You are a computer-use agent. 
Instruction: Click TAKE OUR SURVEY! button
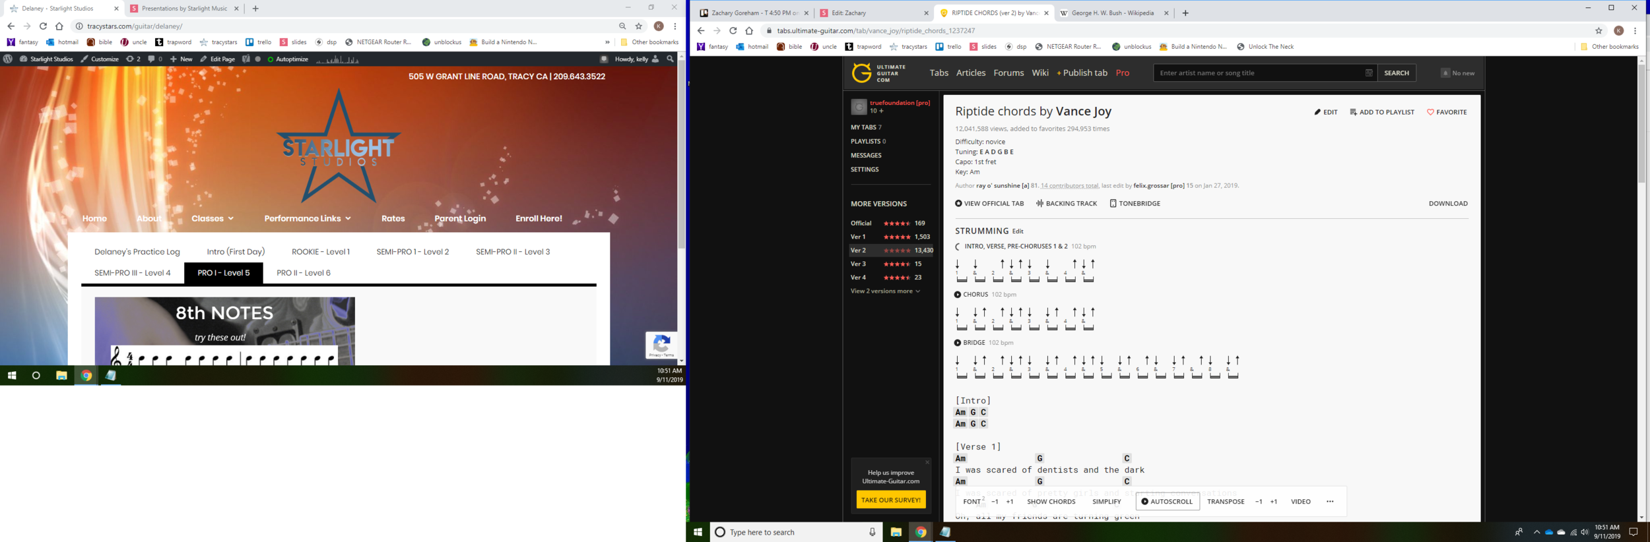tap(890, 500)
